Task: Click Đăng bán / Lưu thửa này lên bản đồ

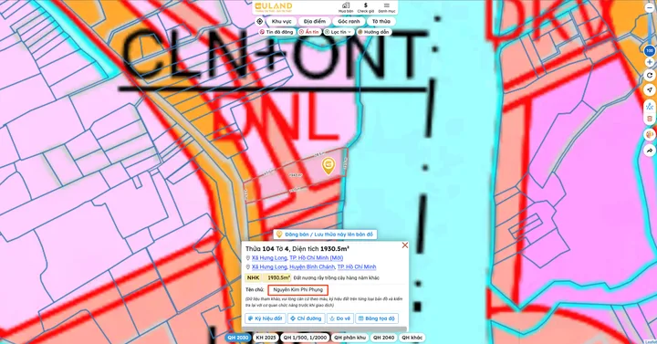Action: click(325, 235)
